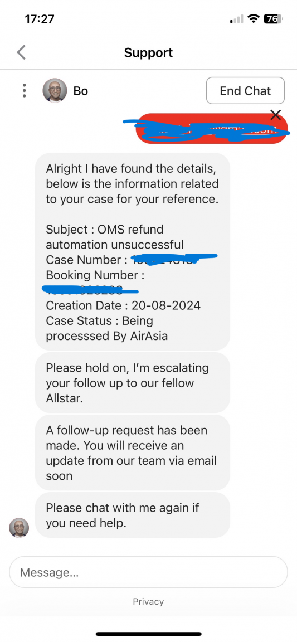Tap the battery indicator in status bar
The height and width of the screenshot is (642, 297).
point(273,19)
